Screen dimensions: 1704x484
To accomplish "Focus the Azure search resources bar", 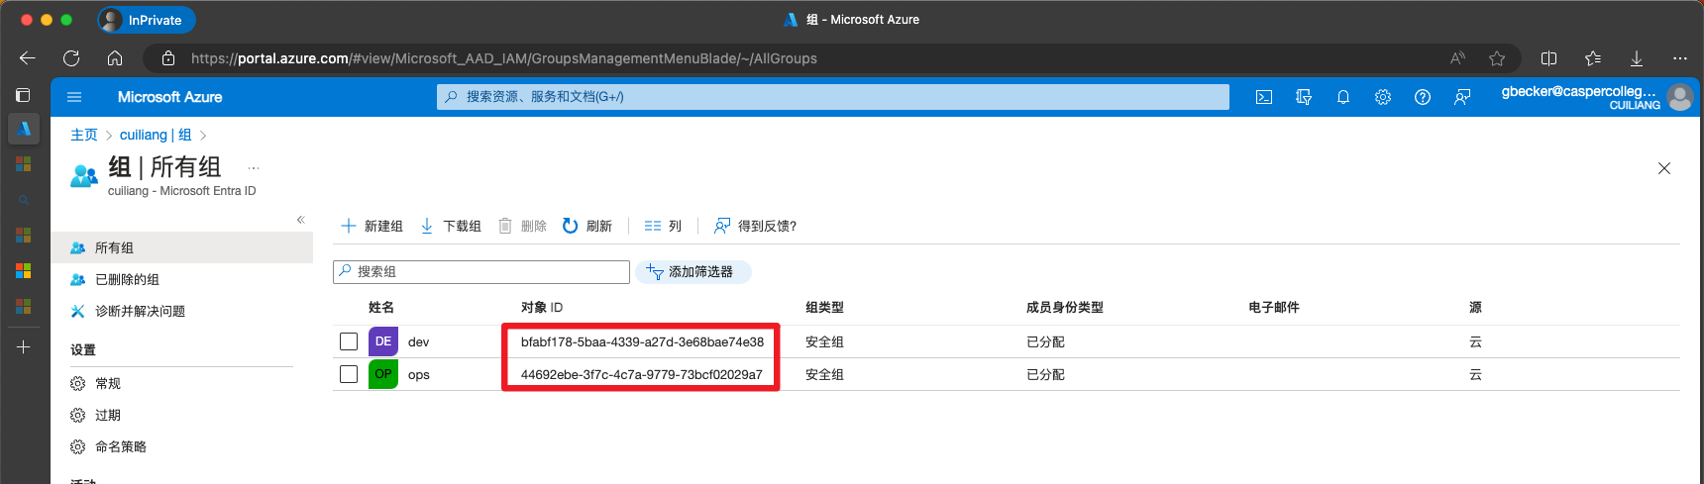I will pyautogui.click(x=833, y=97).
